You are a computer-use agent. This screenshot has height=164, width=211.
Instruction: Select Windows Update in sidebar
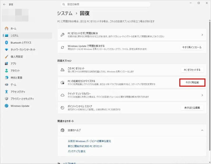tap(27, 106)
